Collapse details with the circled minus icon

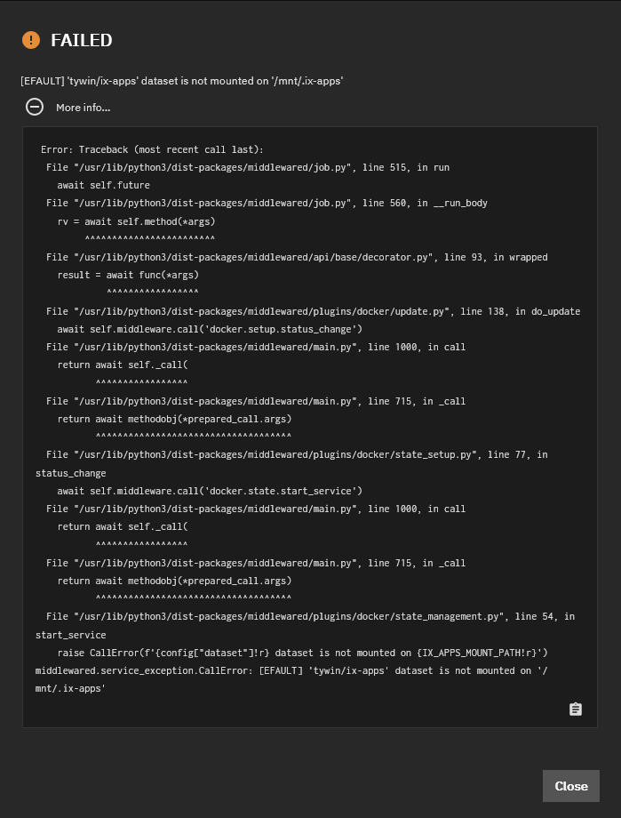coord(35,107)
